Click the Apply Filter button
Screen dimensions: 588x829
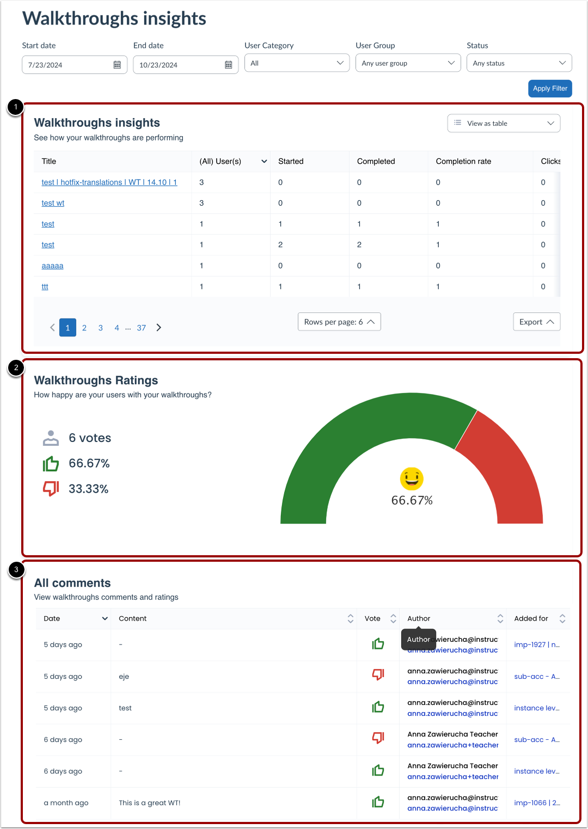550,88
